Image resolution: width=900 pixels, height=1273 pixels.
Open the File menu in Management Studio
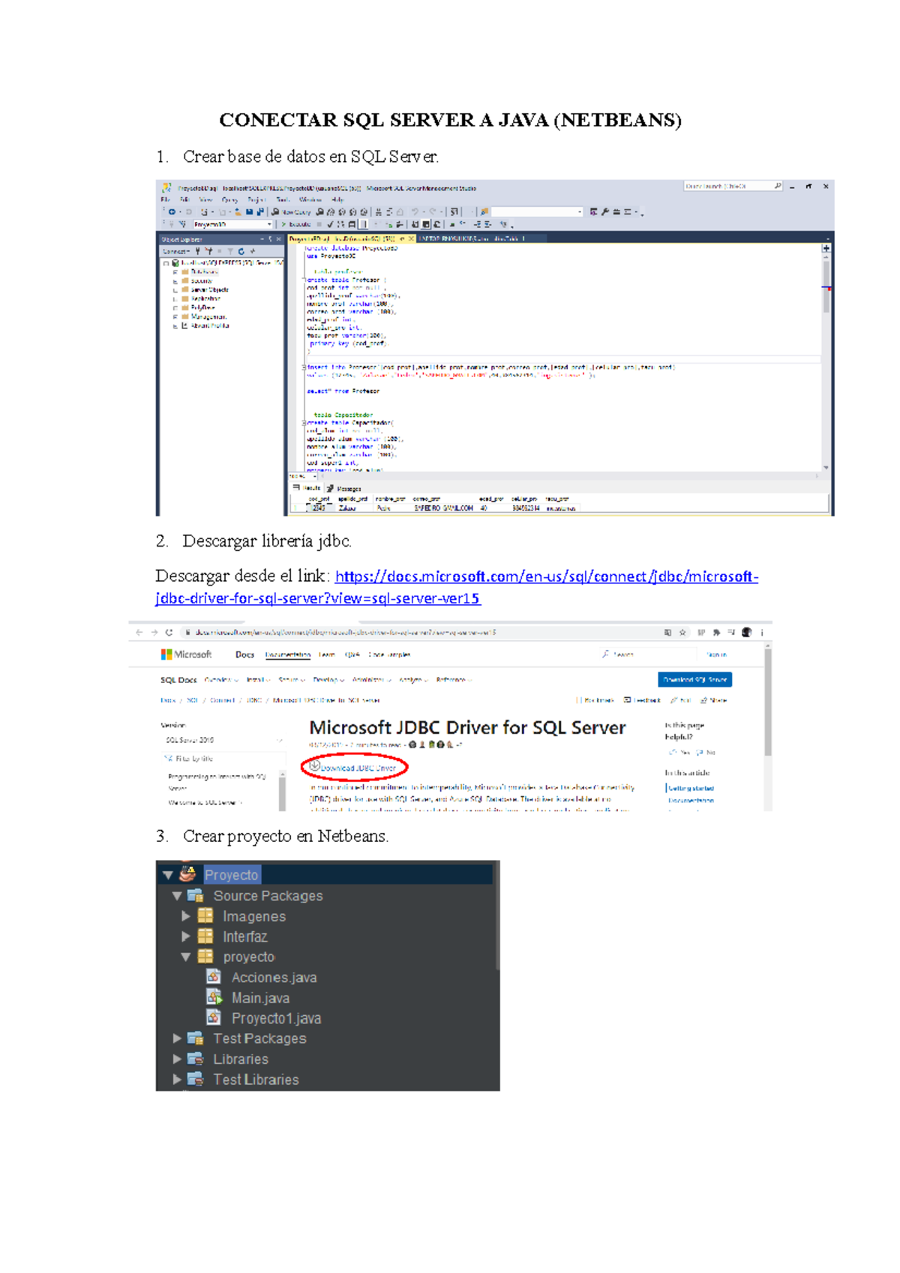click(x=165, y=200)
